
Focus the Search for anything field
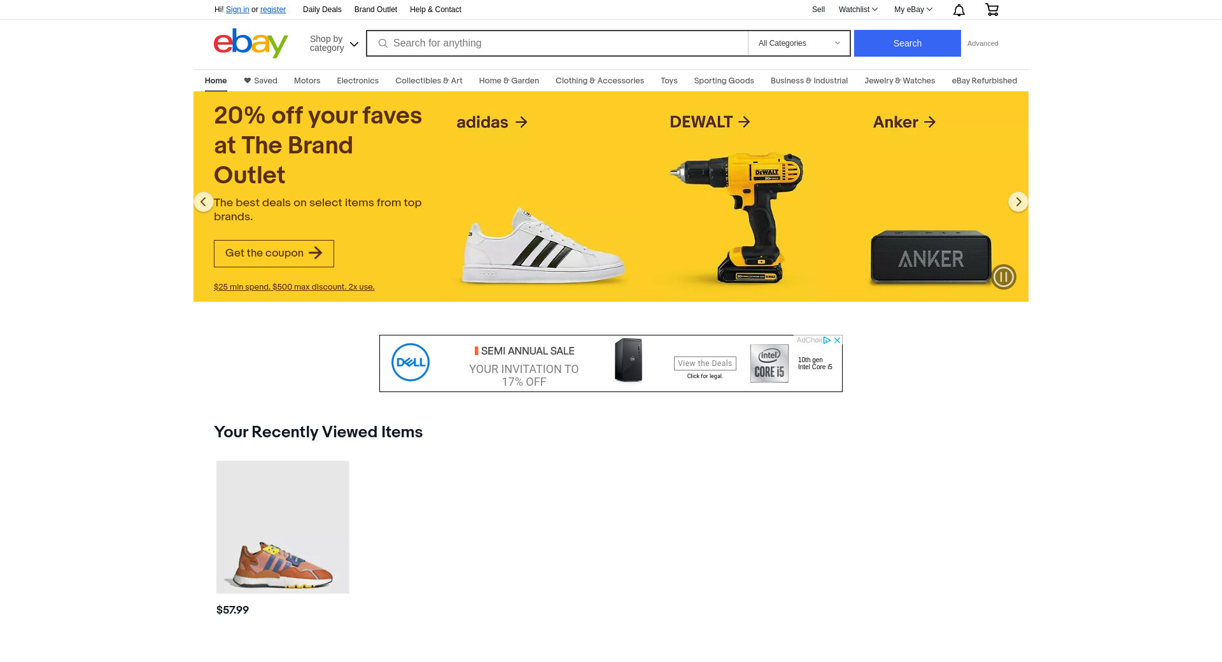(x=557, y=43)
